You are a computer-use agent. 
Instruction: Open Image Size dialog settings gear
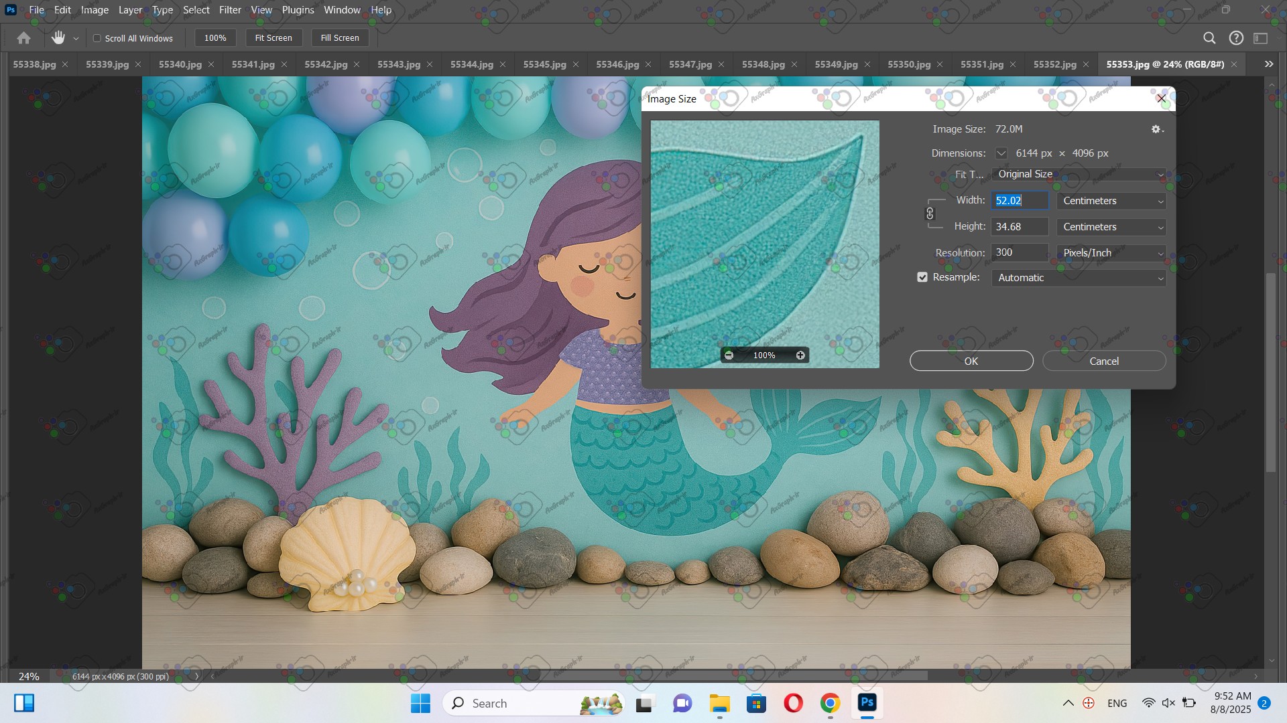pos(1157,129)
